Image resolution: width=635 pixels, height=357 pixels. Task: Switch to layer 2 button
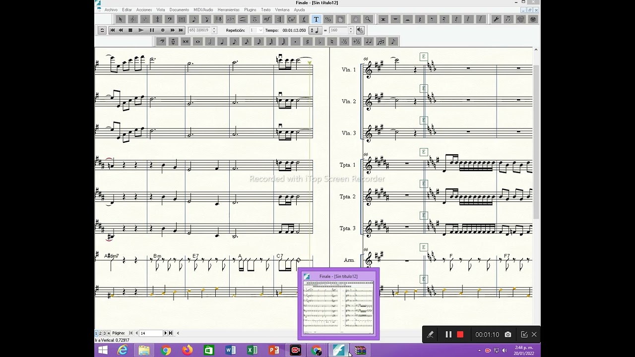click(x=100, y=333)
